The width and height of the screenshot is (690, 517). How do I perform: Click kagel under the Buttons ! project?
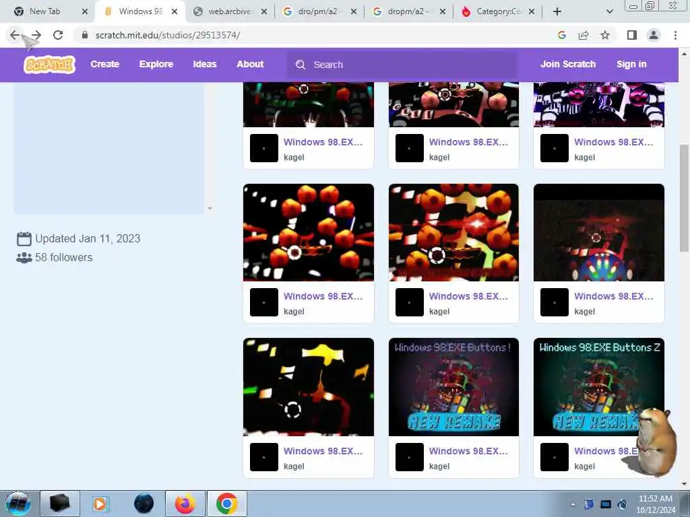(439, 467)
